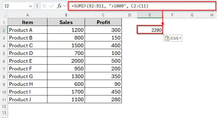
Task: Expand the formula bar function chevron
Action: pyautogui.click(x=64, y=6)
